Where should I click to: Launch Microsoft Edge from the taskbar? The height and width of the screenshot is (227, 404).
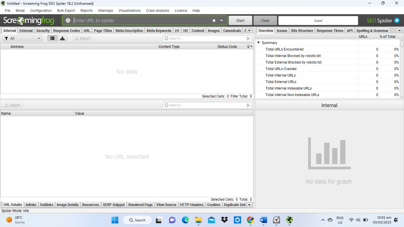coord(185,220)
